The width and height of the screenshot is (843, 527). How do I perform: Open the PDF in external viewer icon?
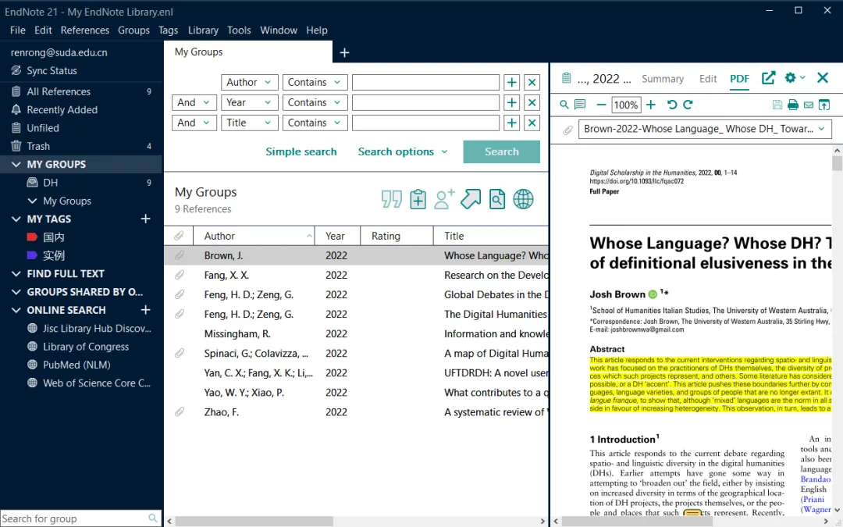pos(824,105)
